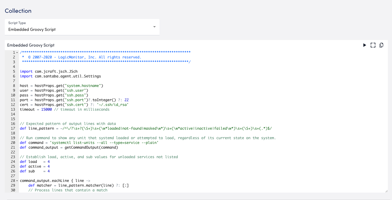This screenshot has height=200, width=392.
Task: Expand the script editor to fullscreen
Action: [x=373, y=45]
